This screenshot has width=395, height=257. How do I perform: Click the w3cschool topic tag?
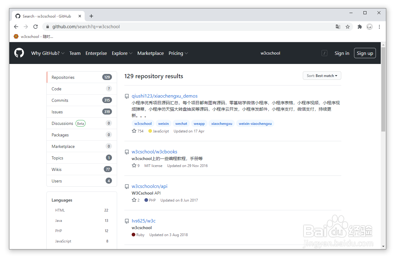(143, 124)
